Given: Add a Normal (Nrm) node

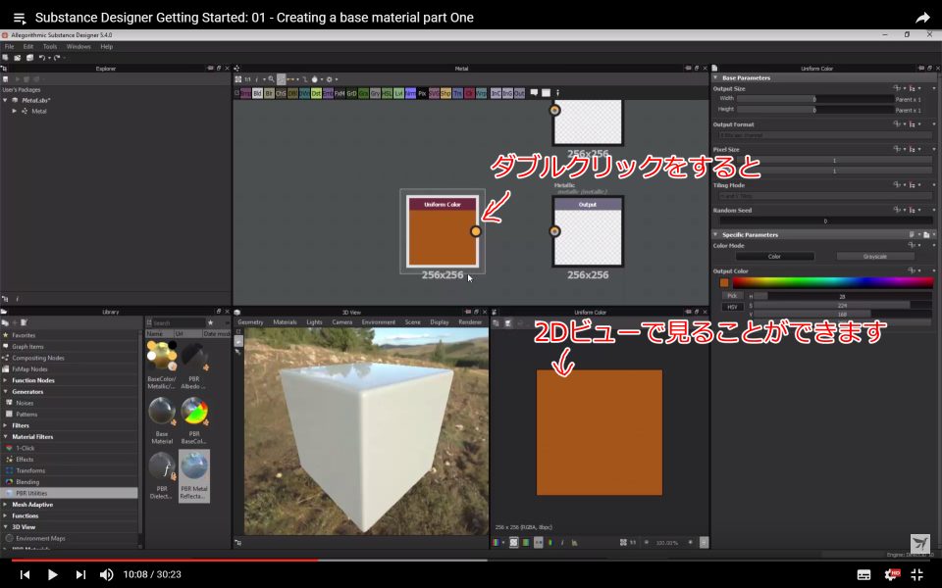Looking at the screenshot, I should (410, 93).
